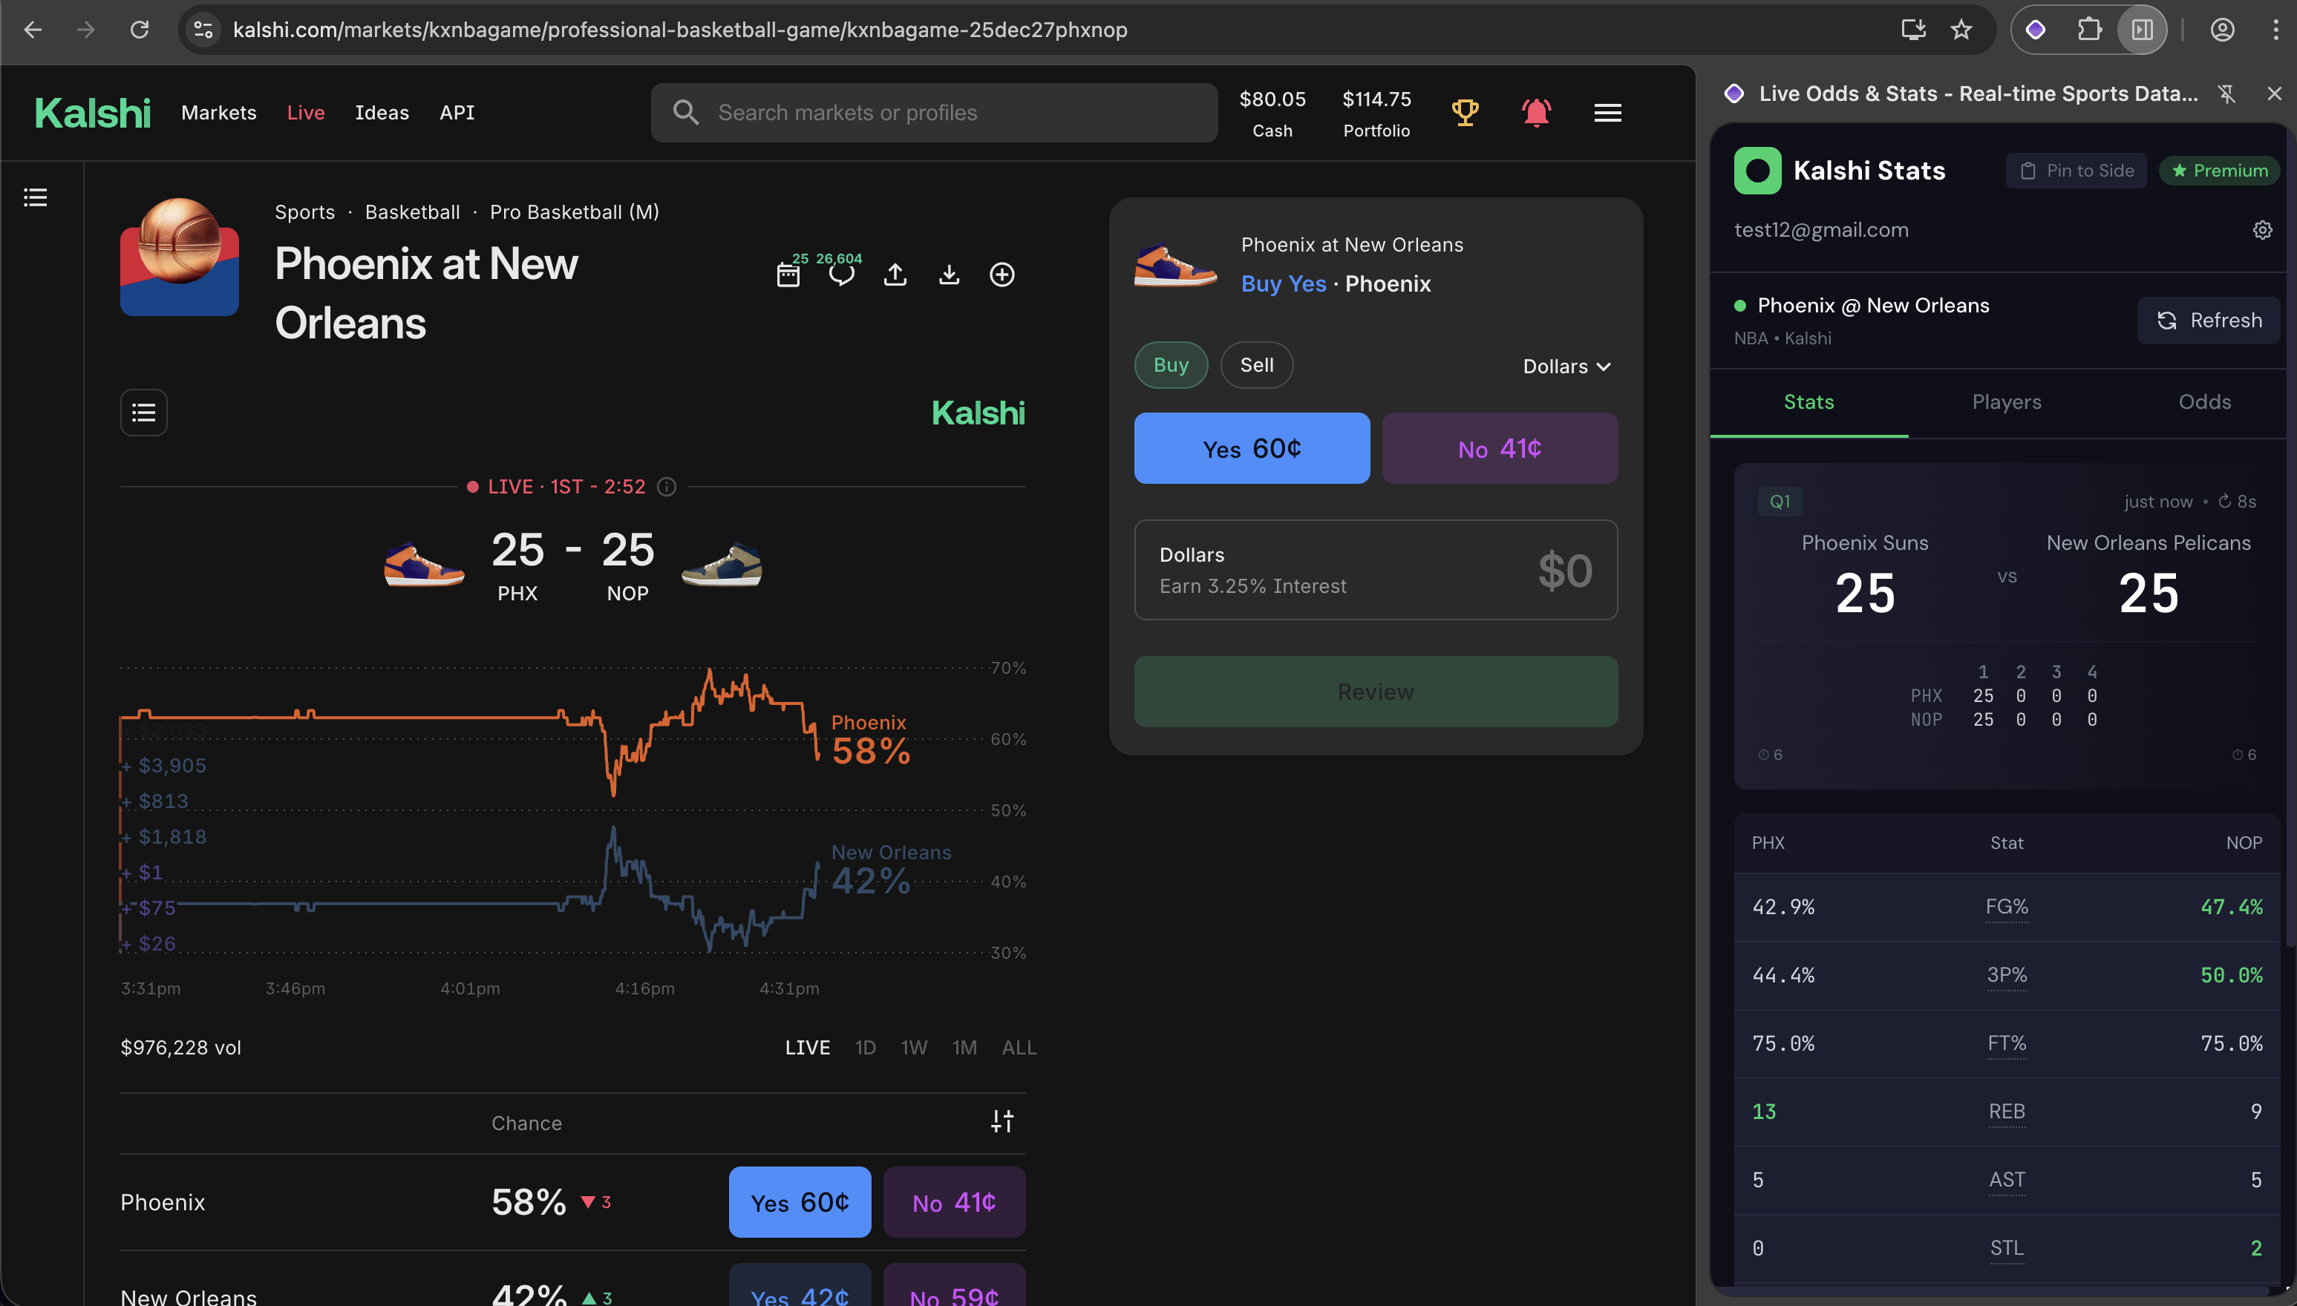Click Refresh in the Kalshi Stats panel

click(x=2208, y=321)
